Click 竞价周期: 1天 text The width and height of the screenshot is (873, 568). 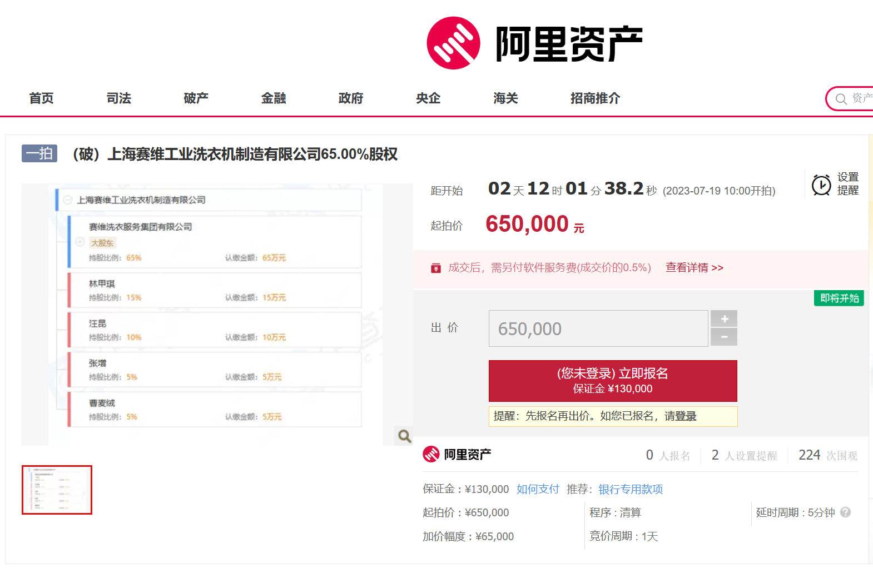point(624,536)
